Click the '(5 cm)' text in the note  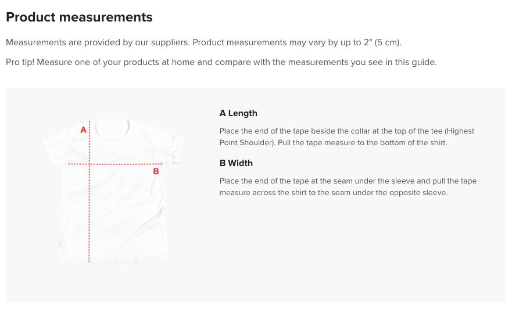pyautogui.click(x=388, y=43)
